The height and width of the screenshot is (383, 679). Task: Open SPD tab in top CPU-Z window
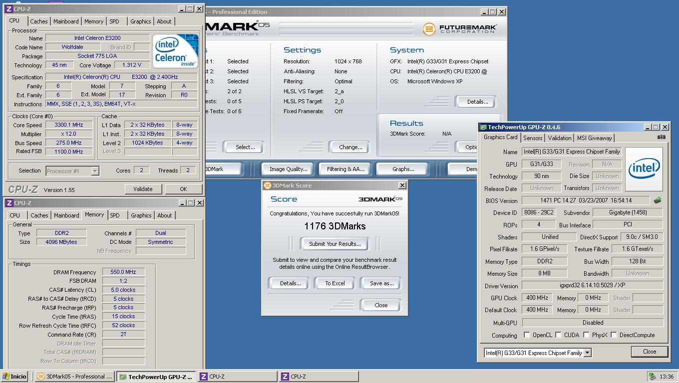click(114, 21)
